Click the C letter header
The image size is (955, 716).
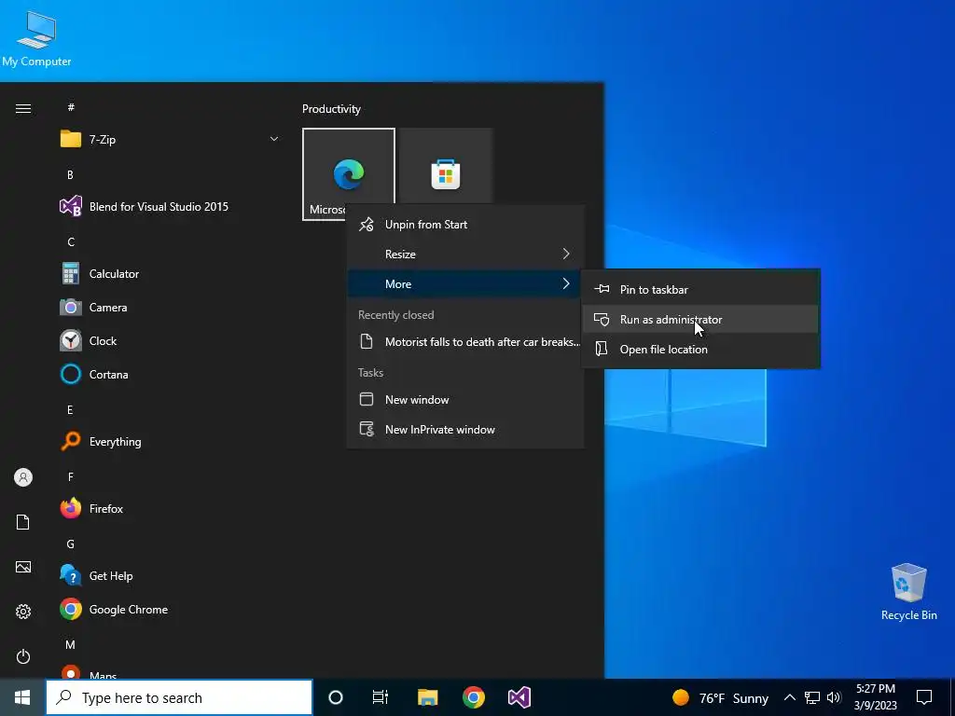tap(71, 242)
